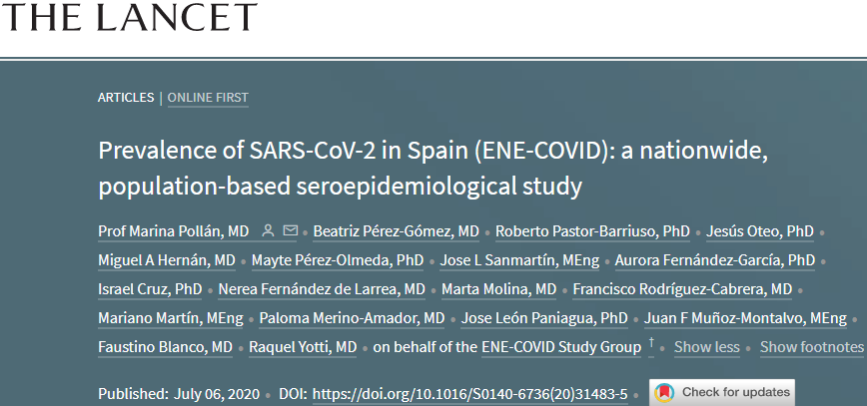Open author Roberto Pastor-Barriuso details
The width and height of the screenshot is (867, 406).
click(592, 231)
